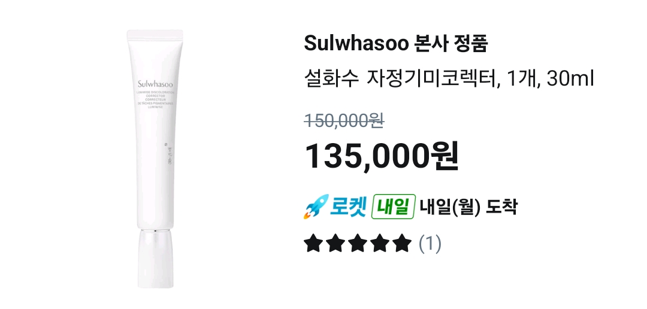The width and height of the screenshot is (647, 309).
Task: Click the first rating star
Action: point(313,243)
